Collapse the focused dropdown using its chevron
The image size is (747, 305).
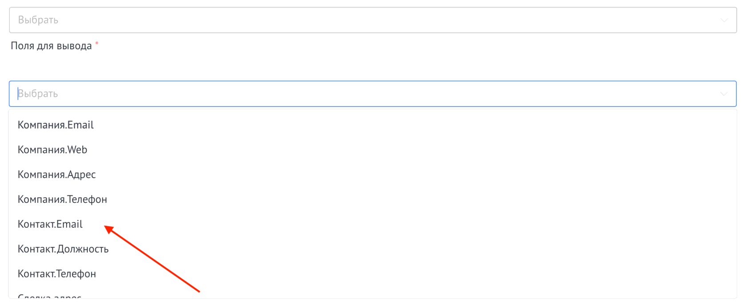pyautogui.click(x=723, y=94)
